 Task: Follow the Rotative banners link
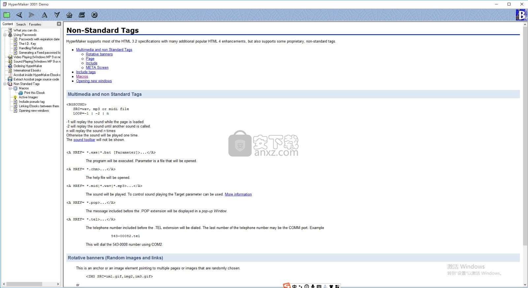click(x=99, y=54)
